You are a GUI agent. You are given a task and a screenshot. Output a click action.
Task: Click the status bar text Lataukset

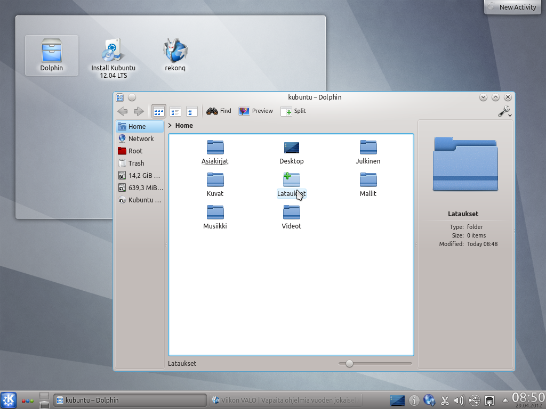[x=182, y=364]
